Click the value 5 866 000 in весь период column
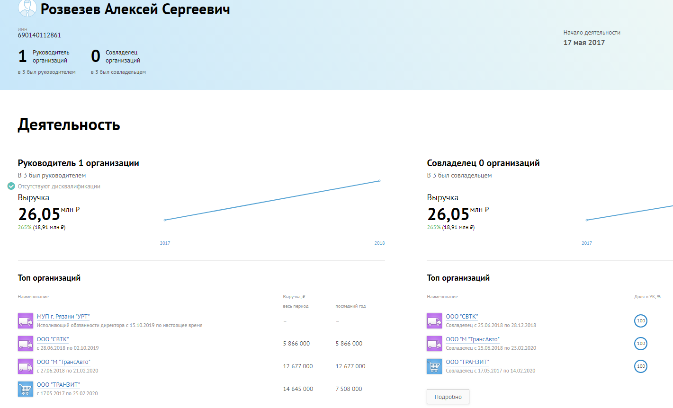The height and width of the screenshot is (408, 673). coord(296,344)
